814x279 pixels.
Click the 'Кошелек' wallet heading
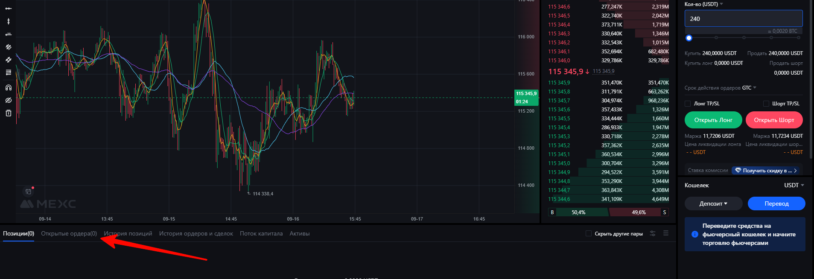point(697,185)
